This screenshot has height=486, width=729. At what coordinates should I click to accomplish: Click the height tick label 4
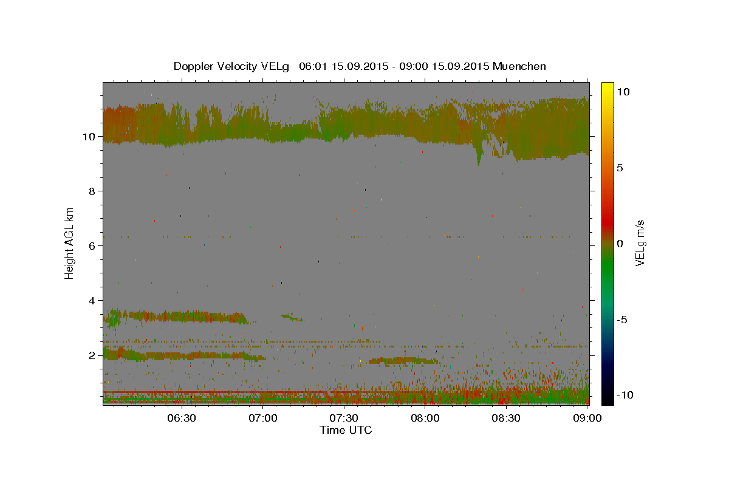[x=93, y=301]
